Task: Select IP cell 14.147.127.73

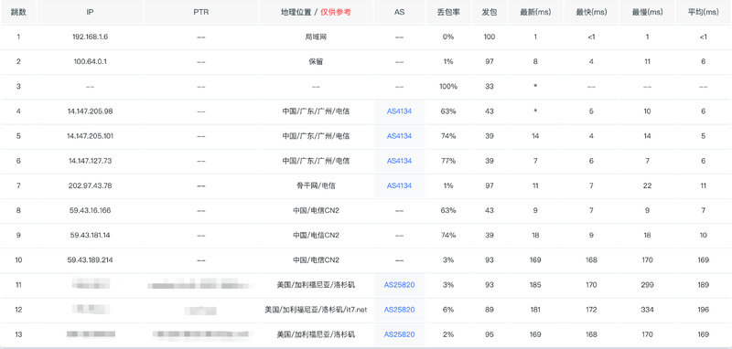Action: pyautogui.click(x=90, y=161)
